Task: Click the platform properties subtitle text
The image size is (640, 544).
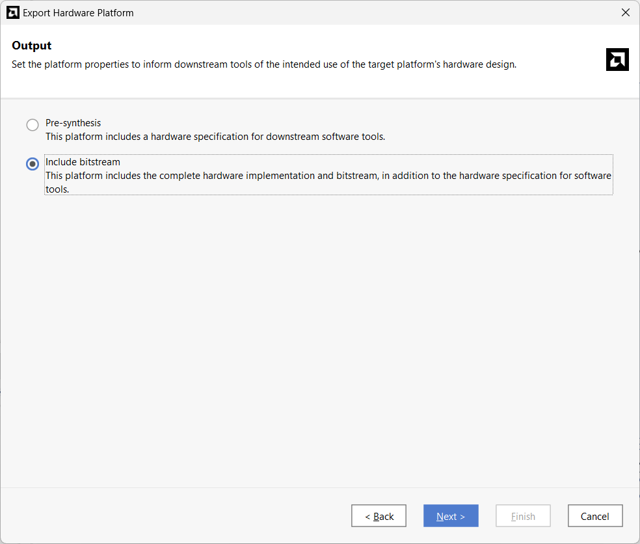Action: 264,64
